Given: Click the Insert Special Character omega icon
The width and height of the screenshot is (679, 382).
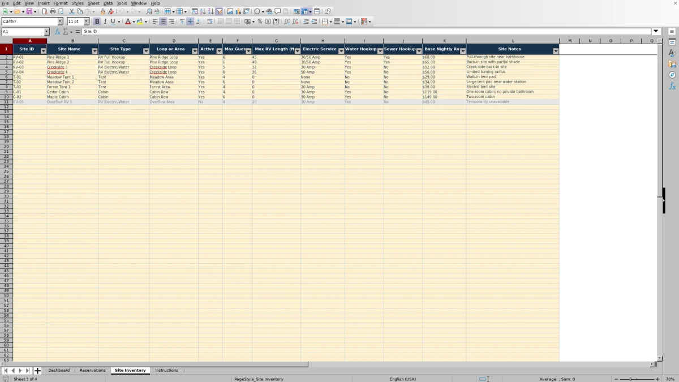Looking at the screenshot, I should [257, 11].
